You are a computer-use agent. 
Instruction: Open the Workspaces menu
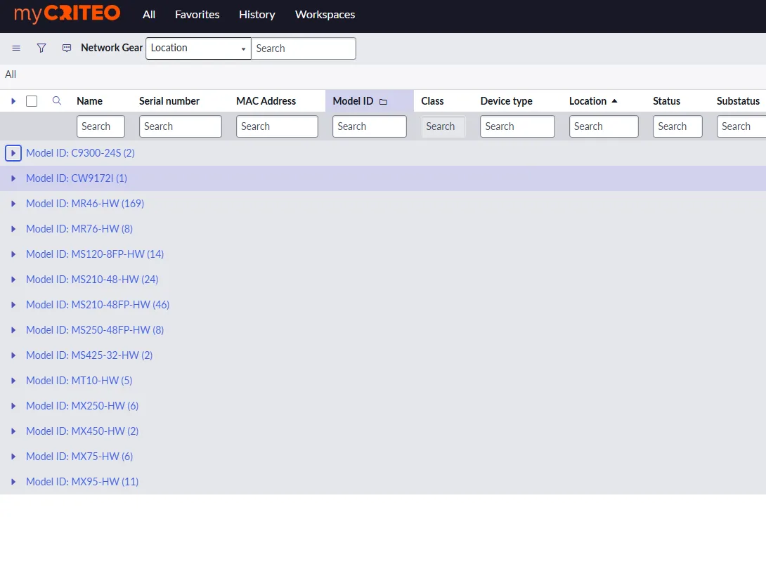325,15
